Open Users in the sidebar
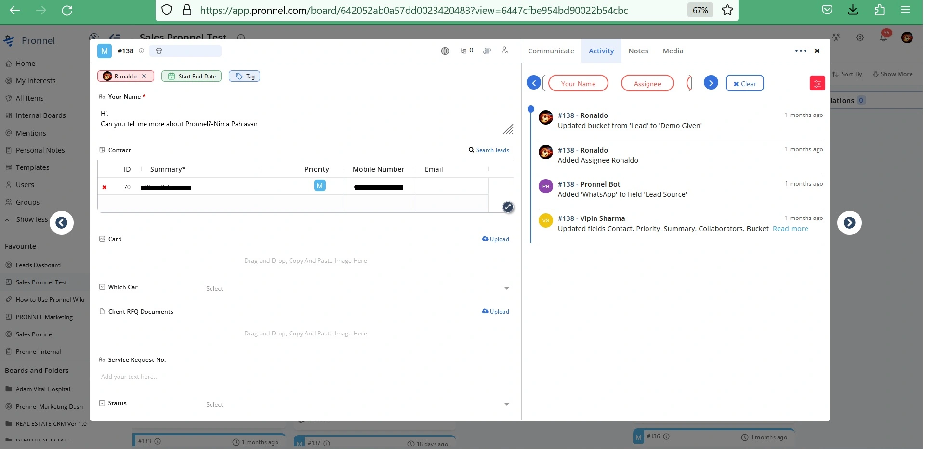 25,185
